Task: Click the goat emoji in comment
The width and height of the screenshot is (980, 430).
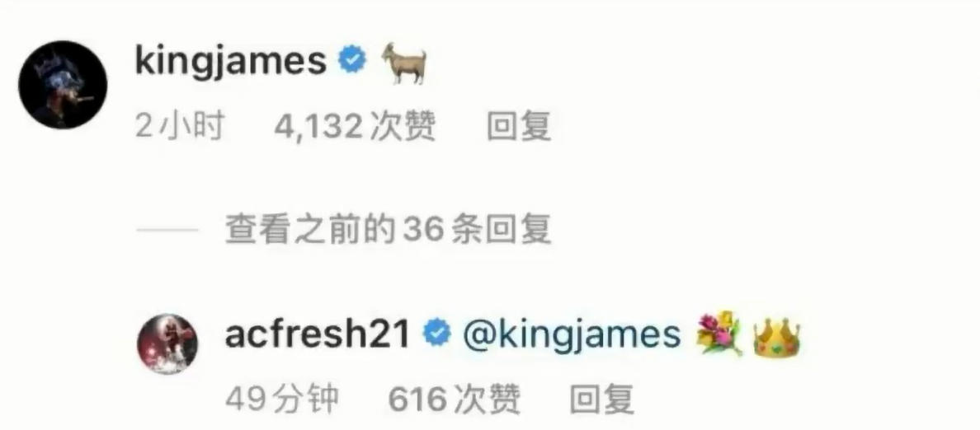Action: click(x=404, y=63)
